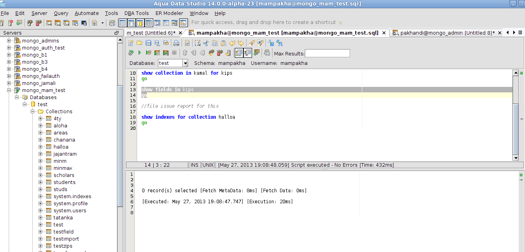This screenshot has height=252, width=525.
Task: Click the Servers panel restore button
Action: tap(116, 33)
